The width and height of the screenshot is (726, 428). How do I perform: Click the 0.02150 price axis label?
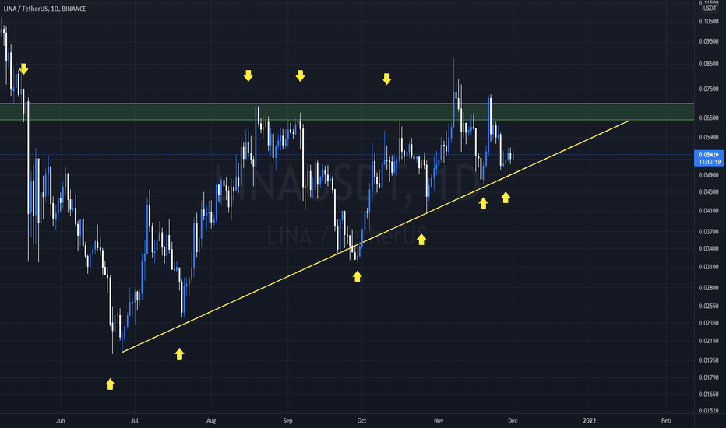[x=708, y=341]
